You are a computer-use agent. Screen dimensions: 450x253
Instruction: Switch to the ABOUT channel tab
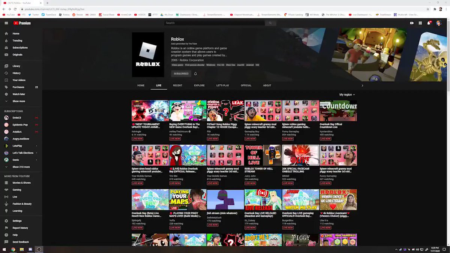click(x=267, y=85)
